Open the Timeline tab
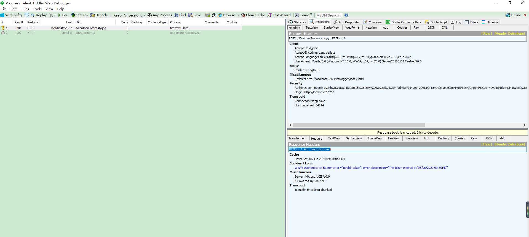Viewport: 529px width, 237px height. click(x=490, y=22)
